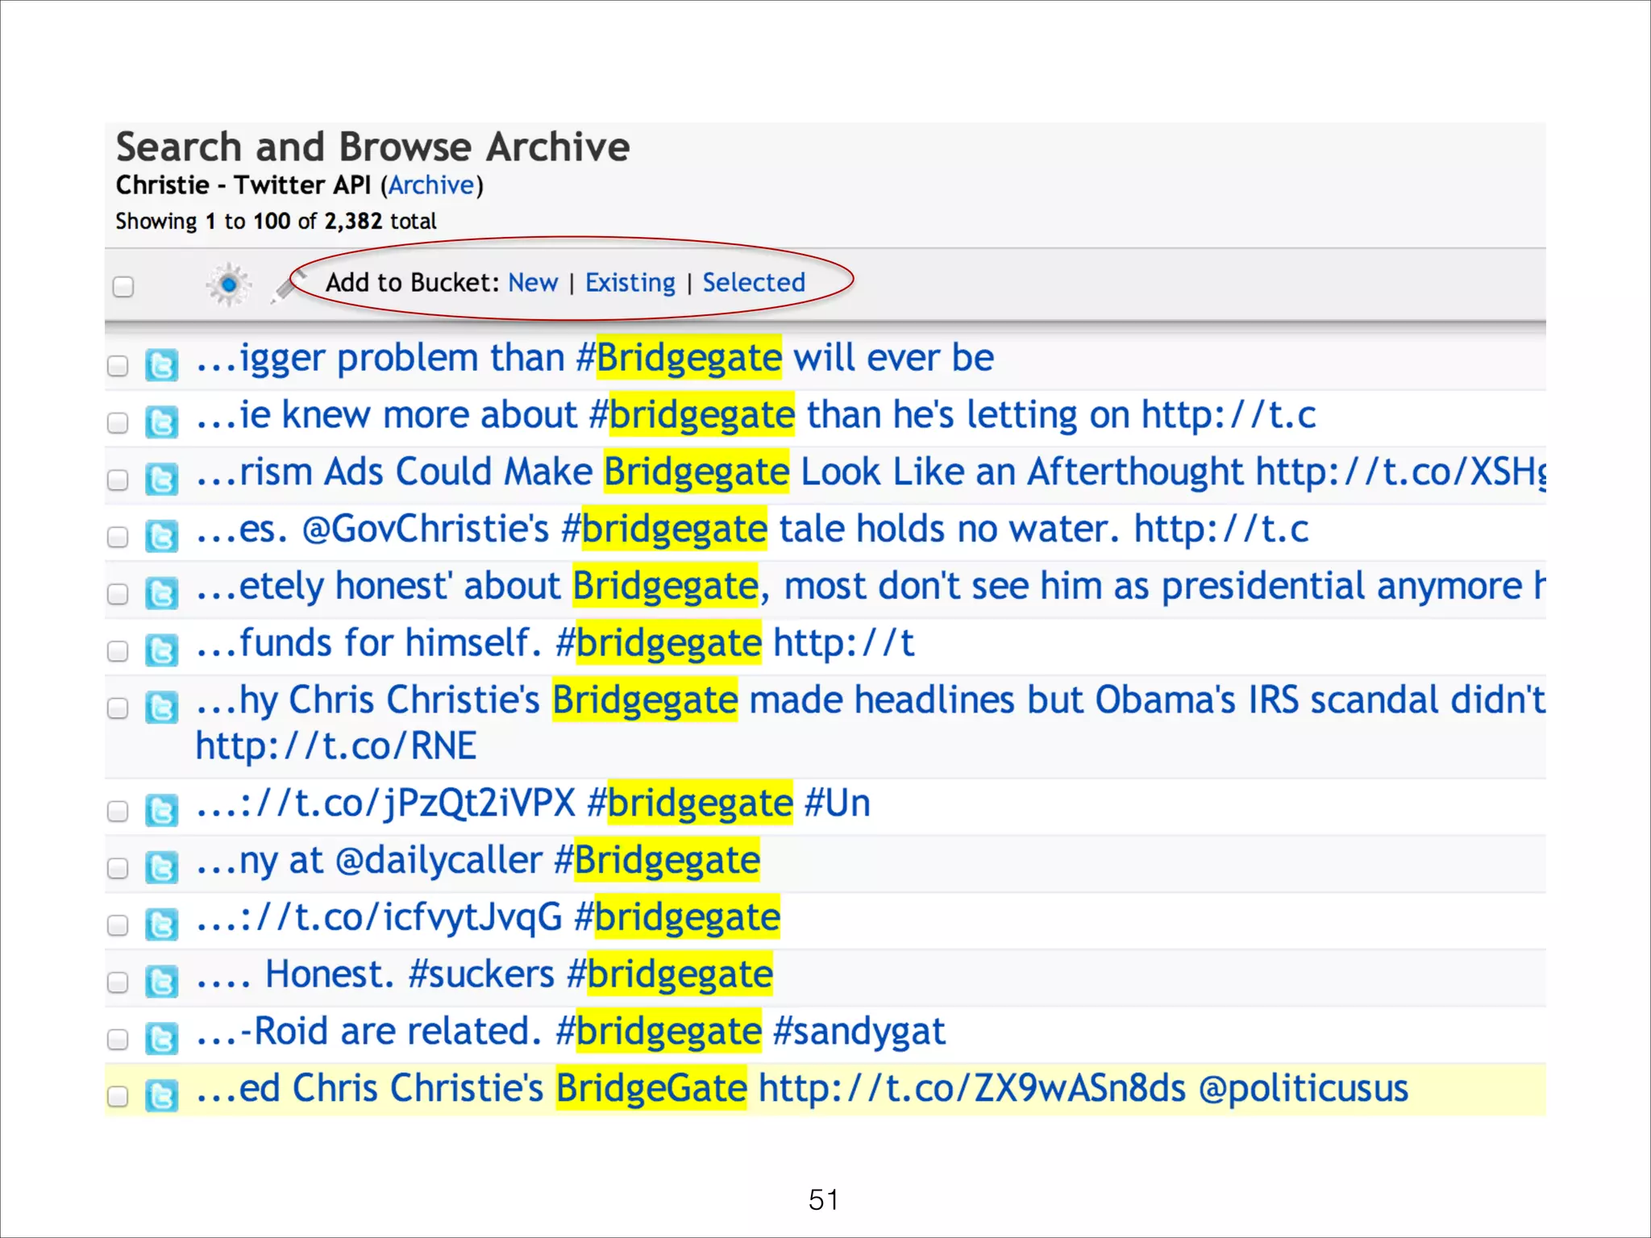
Task: Add to a New bucket
Action: coord(533,283)
